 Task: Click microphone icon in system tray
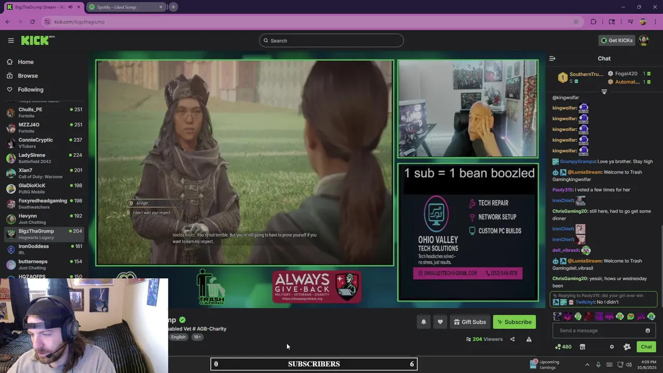pos(598,365)
